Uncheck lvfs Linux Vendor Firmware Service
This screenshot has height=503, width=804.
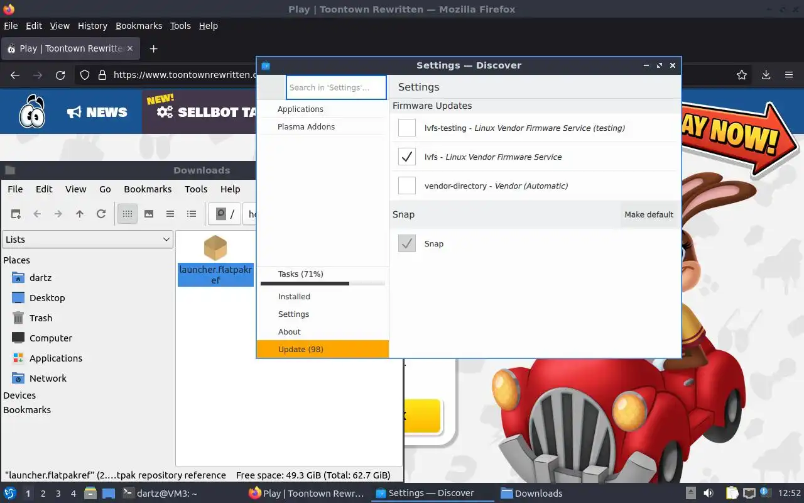click(x=407, y=157)
